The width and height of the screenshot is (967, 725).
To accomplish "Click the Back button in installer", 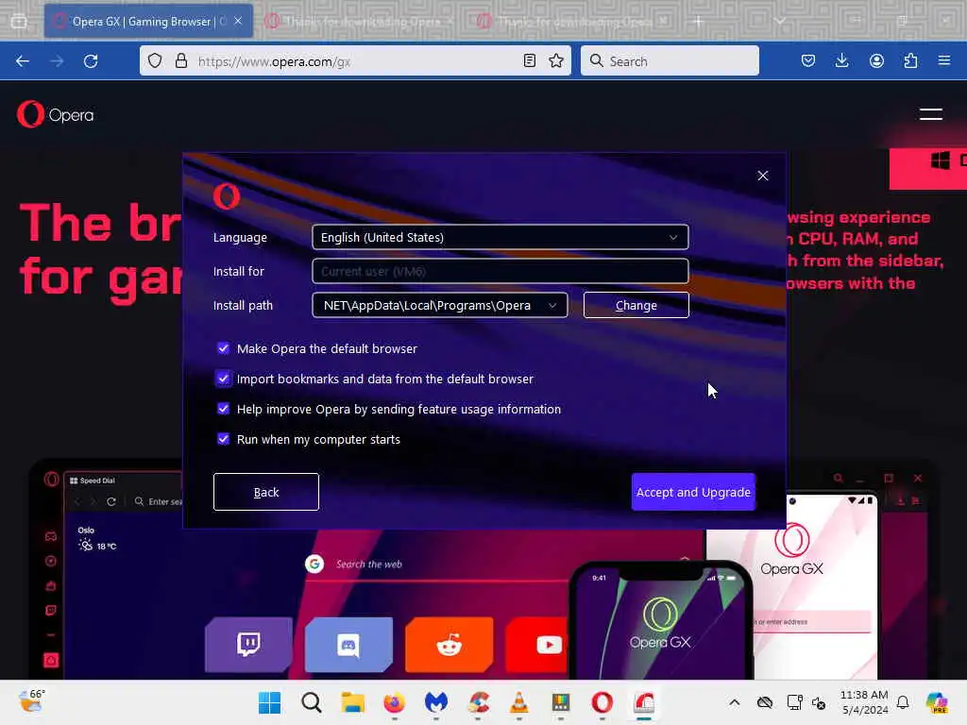I will point(265,492).
